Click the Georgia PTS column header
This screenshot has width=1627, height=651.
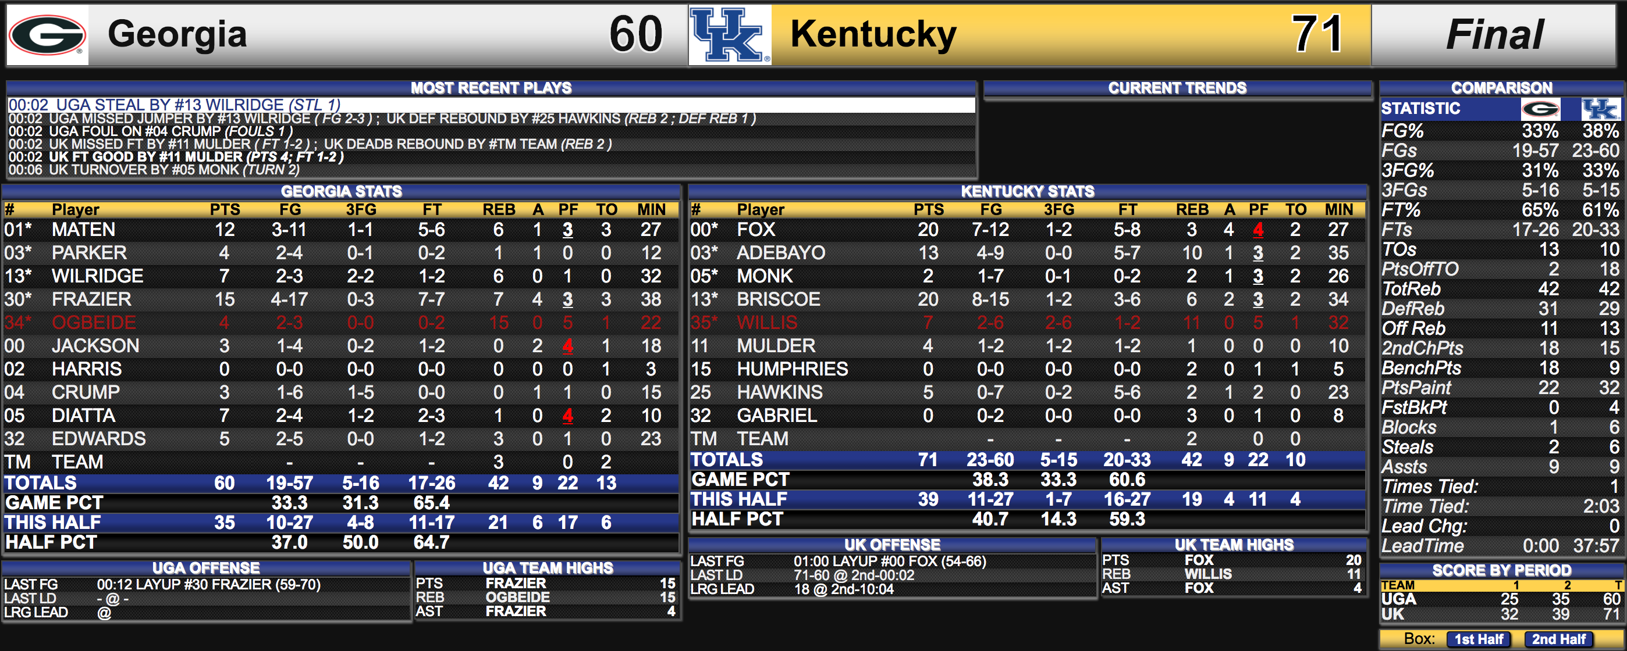[225, 209]
